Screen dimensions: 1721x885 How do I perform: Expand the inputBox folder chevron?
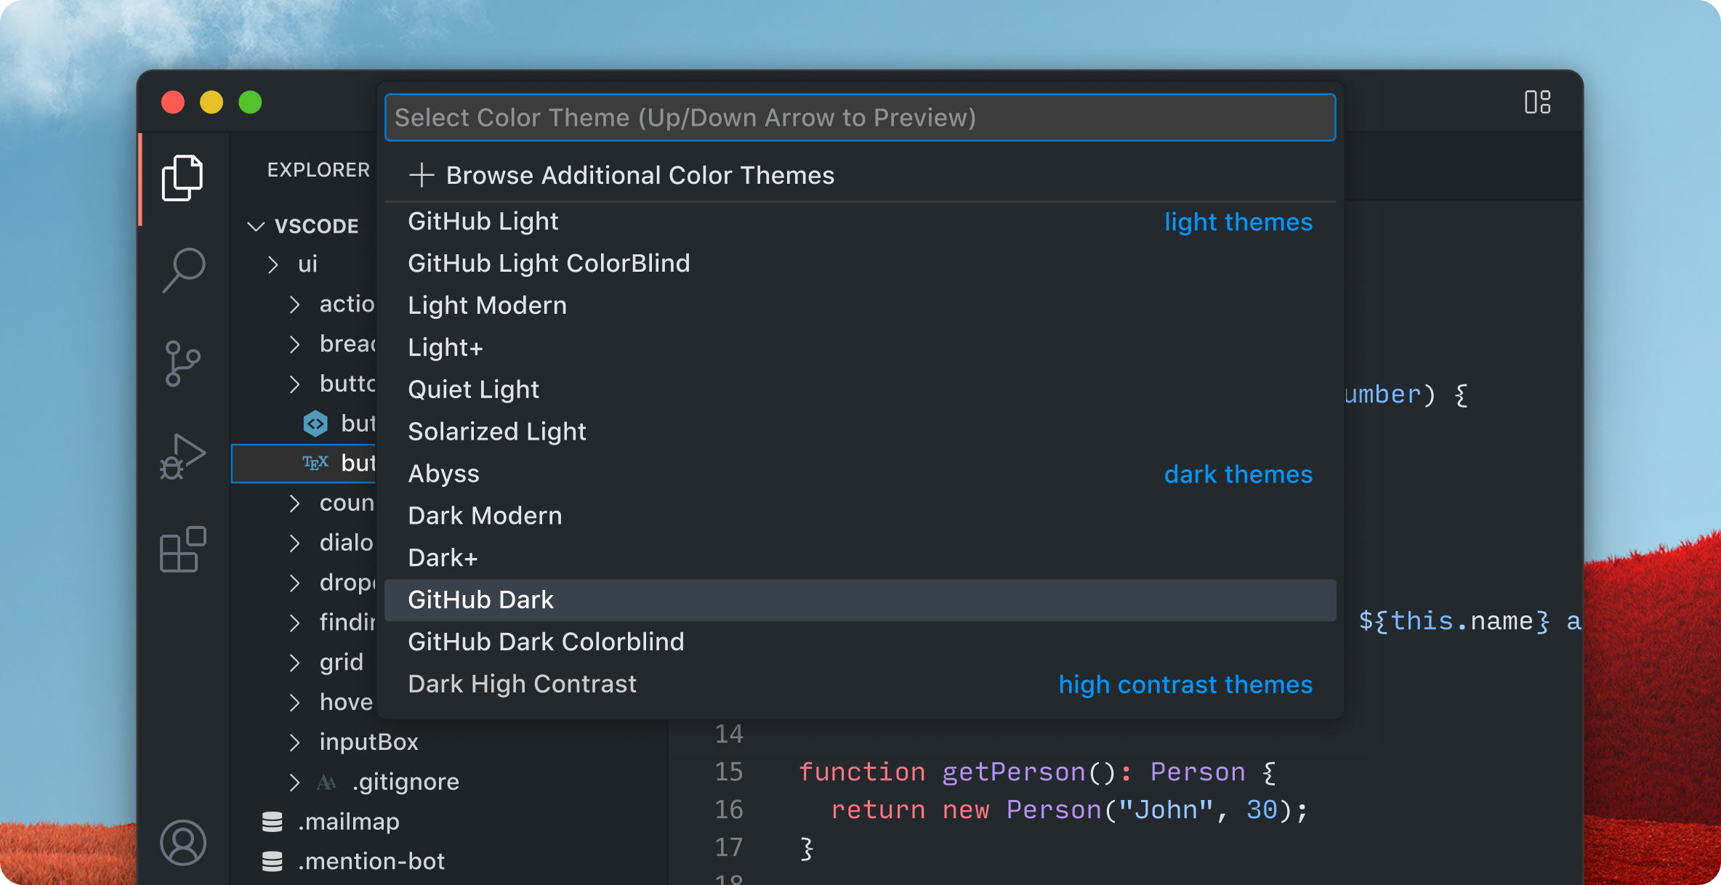294,742
